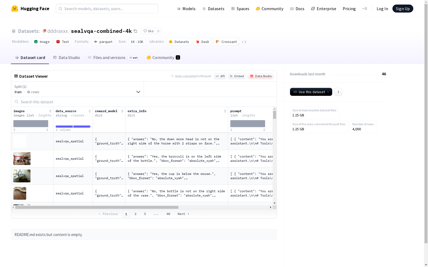The image size is (428, 267).
Task: Click the Hugging Face logo icon
Action: coord(15,9)
